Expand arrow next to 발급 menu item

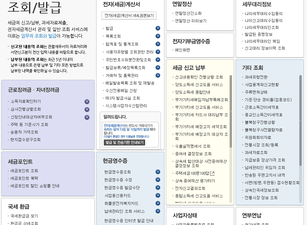coord(158,28)
